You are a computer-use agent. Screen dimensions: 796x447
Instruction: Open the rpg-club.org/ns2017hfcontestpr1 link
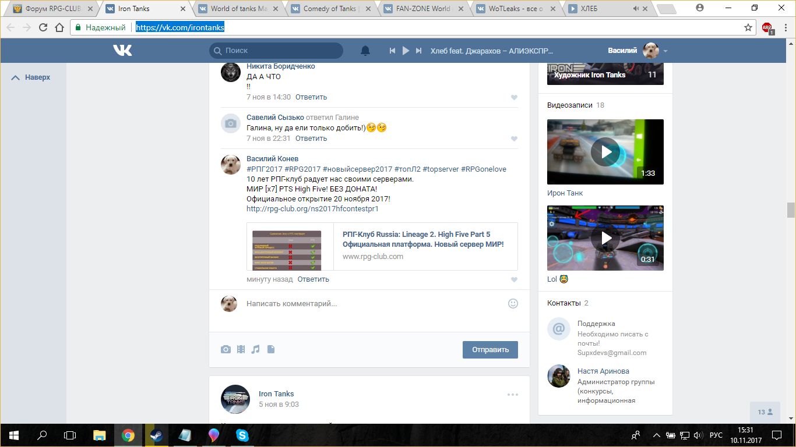click(312, 208)
